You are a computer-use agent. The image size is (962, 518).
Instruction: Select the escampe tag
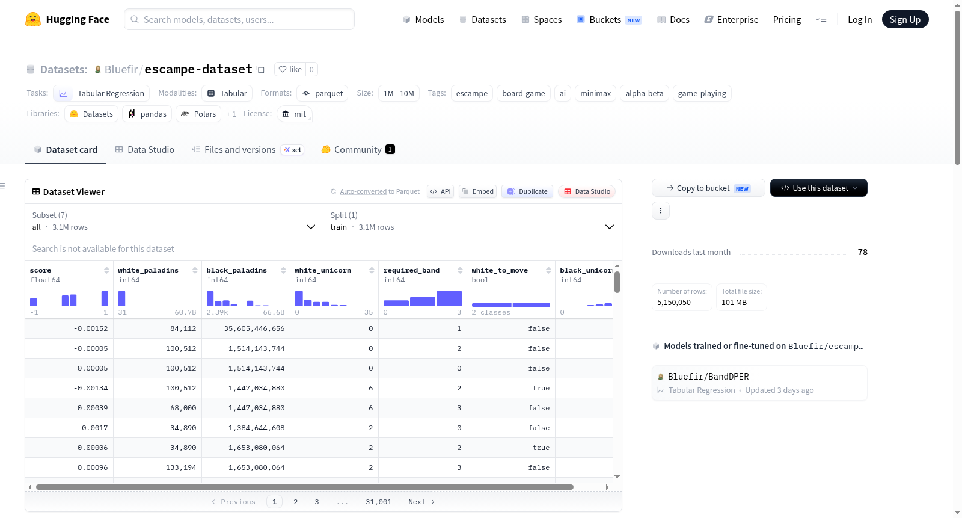click(x=472, y=93)
